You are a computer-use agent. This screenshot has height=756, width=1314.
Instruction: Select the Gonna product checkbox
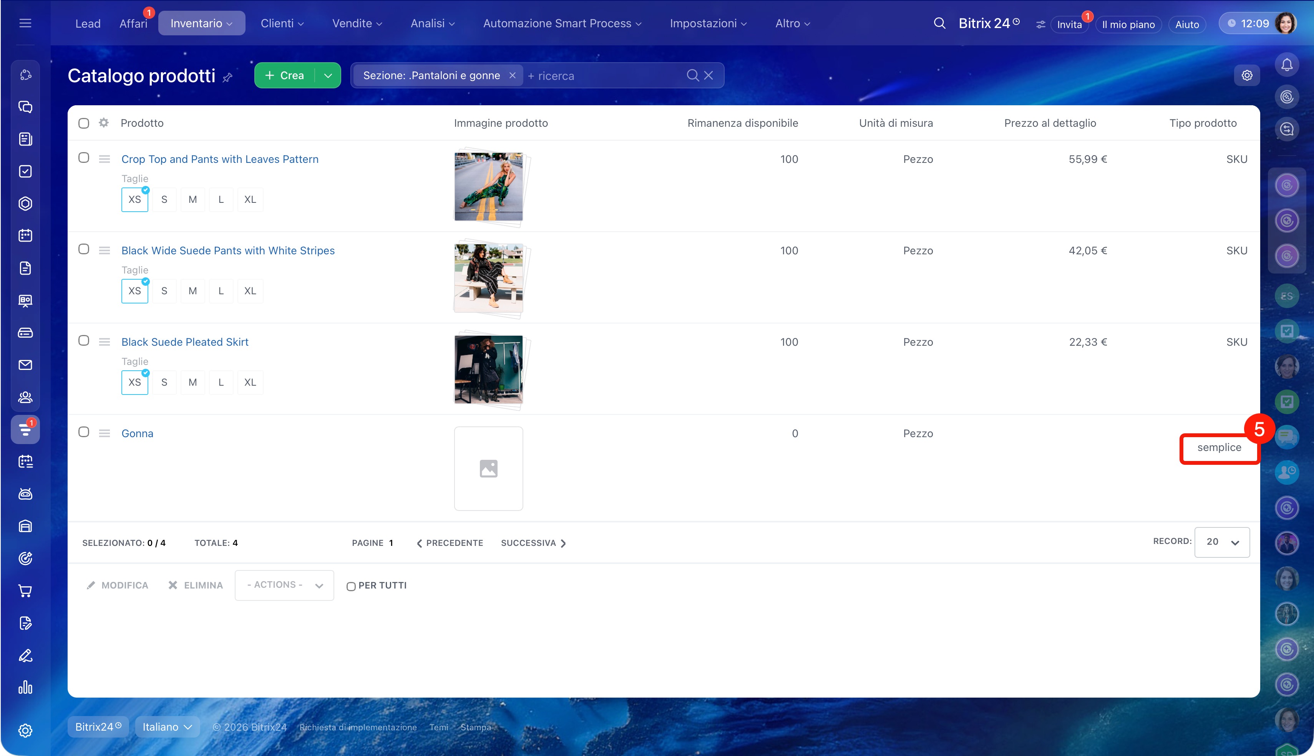point(84,432)
